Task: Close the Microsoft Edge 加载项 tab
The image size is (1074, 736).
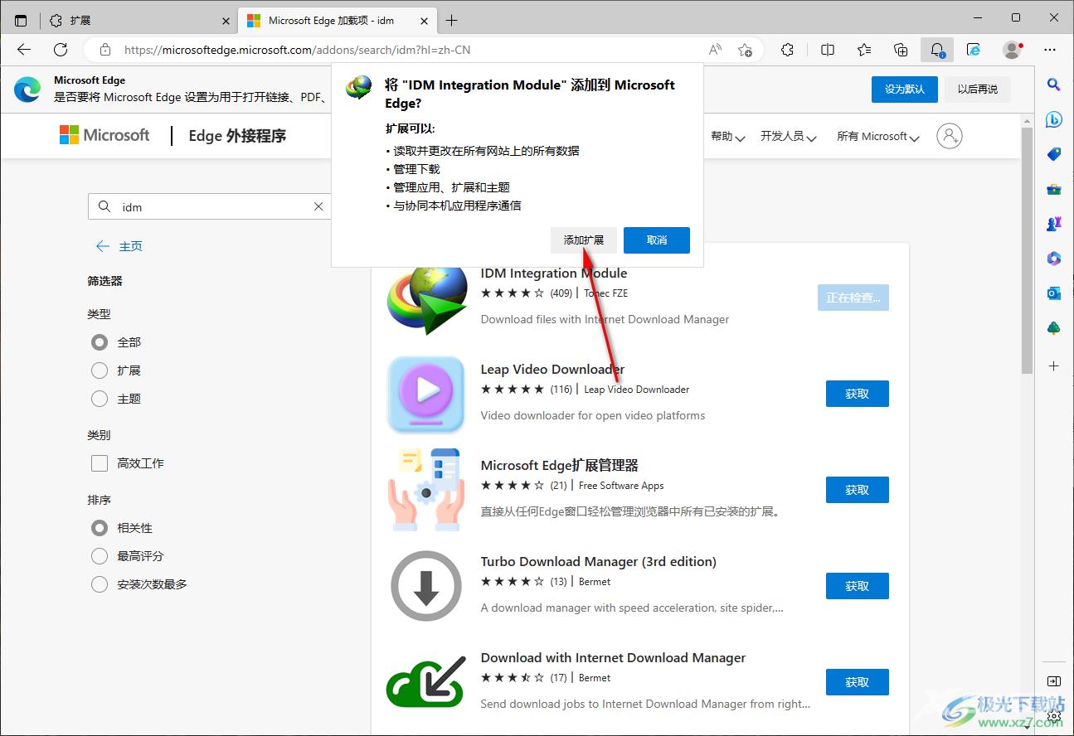Action: 425,21
